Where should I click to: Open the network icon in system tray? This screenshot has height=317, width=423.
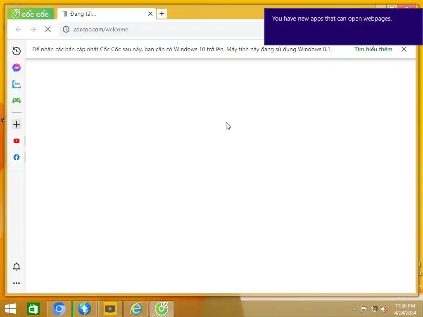[x=374, y=309]
